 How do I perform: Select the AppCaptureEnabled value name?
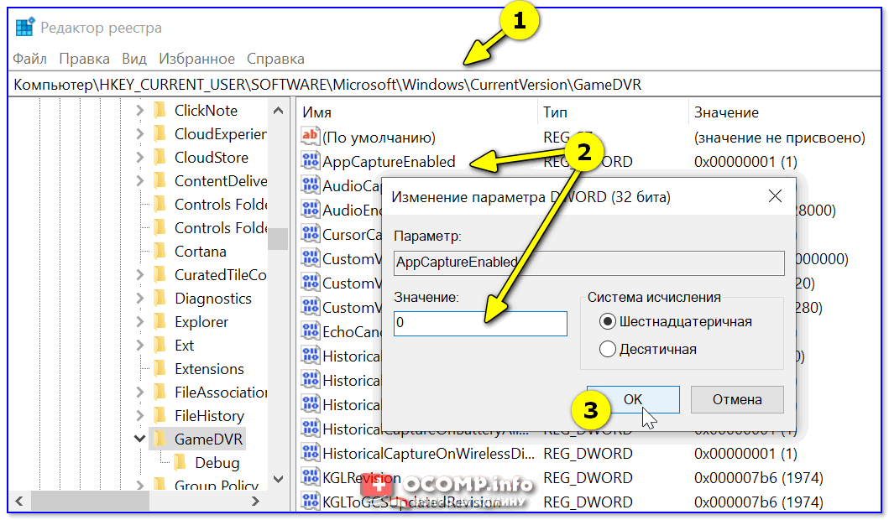(389, 161)
